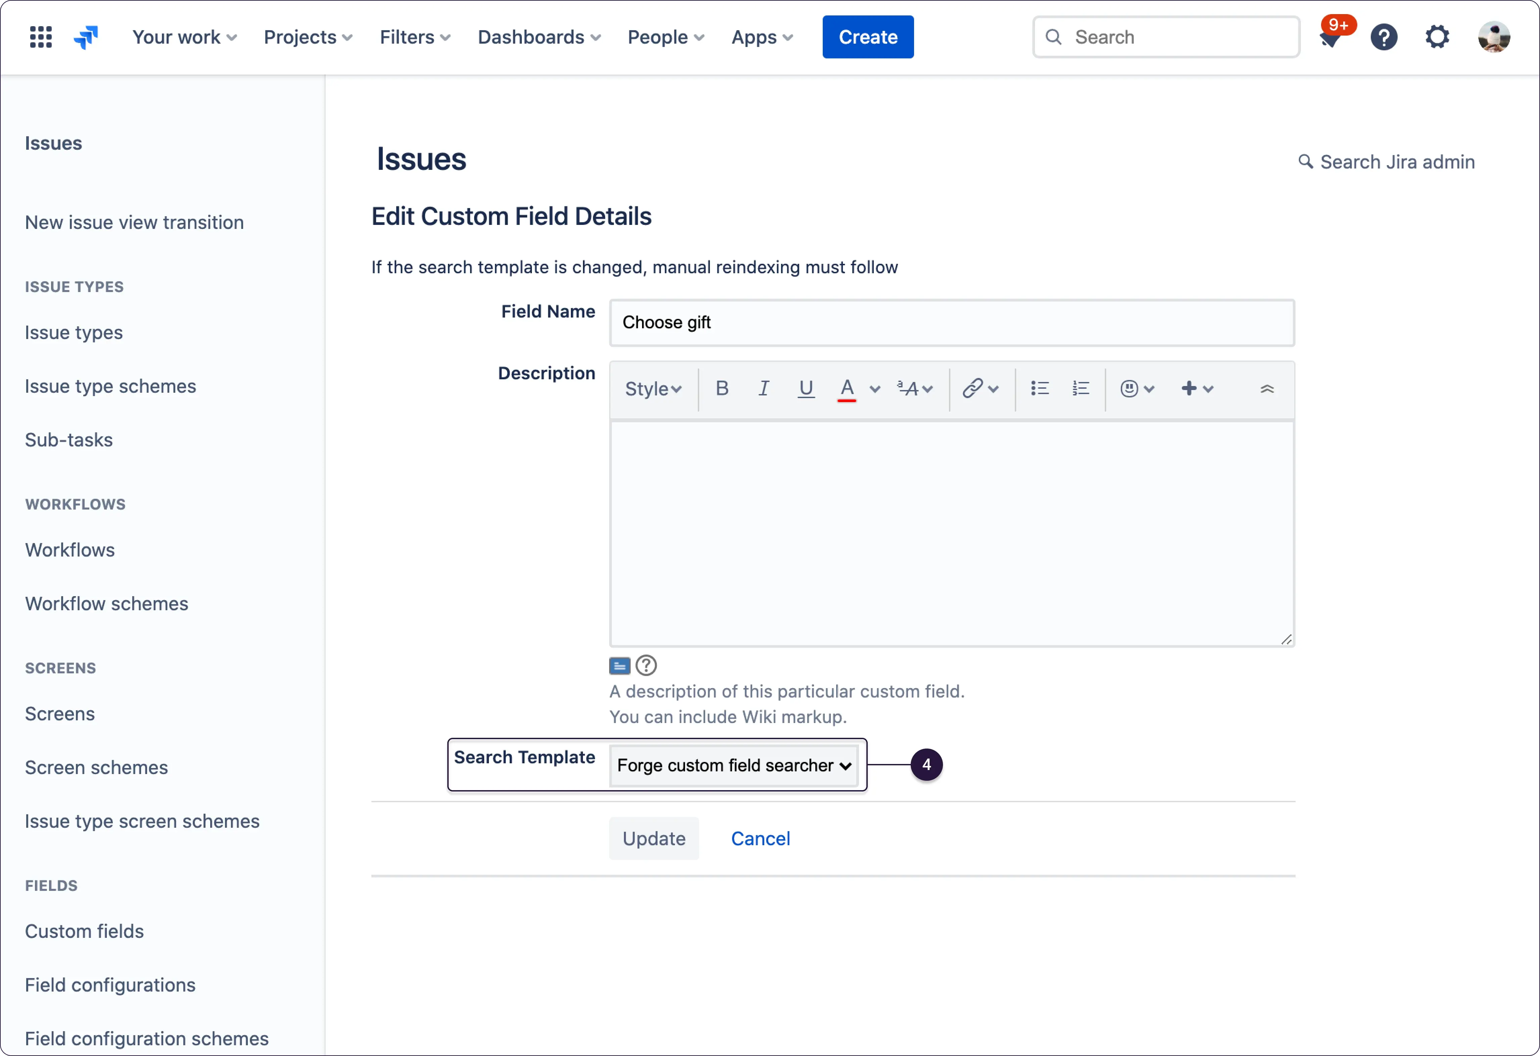Click the Update button
The height and width of the screenshot is (1056, 1540).
[x=653, y=838]
